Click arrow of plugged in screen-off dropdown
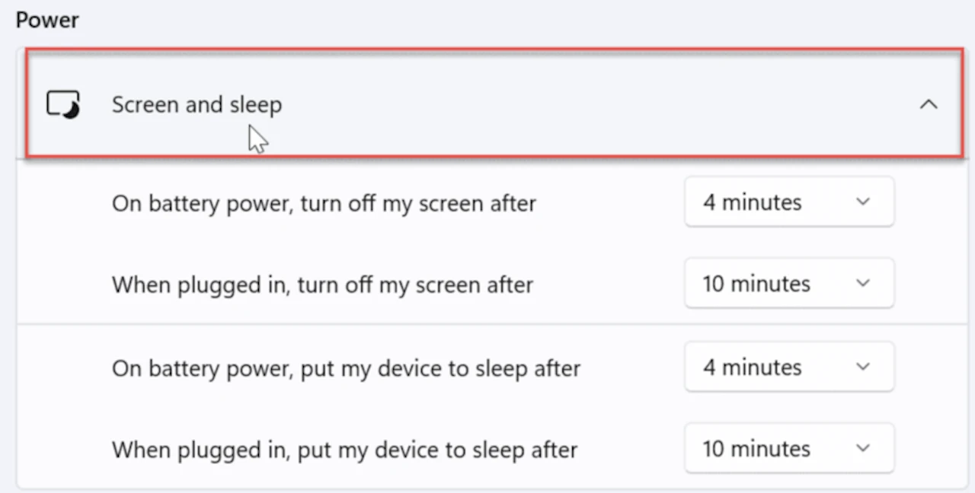The width and height of the screenshot is (975, 493). point(862,284)
